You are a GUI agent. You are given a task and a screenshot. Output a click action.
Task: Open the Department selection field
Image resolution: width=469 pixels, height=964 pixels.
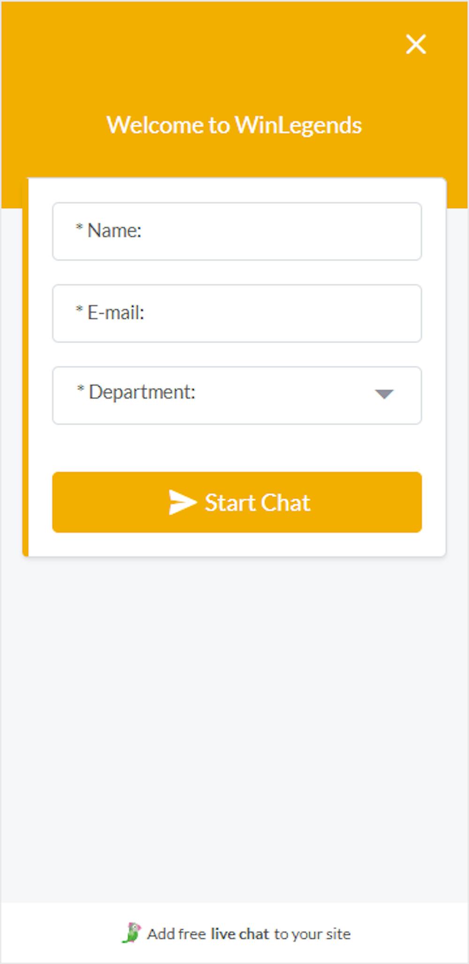[237, 395]
